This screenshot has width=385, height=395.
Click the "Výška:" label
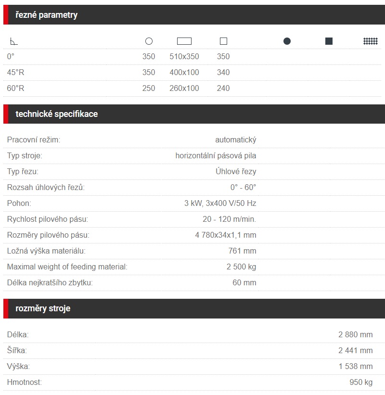click(x=18, y=366)
